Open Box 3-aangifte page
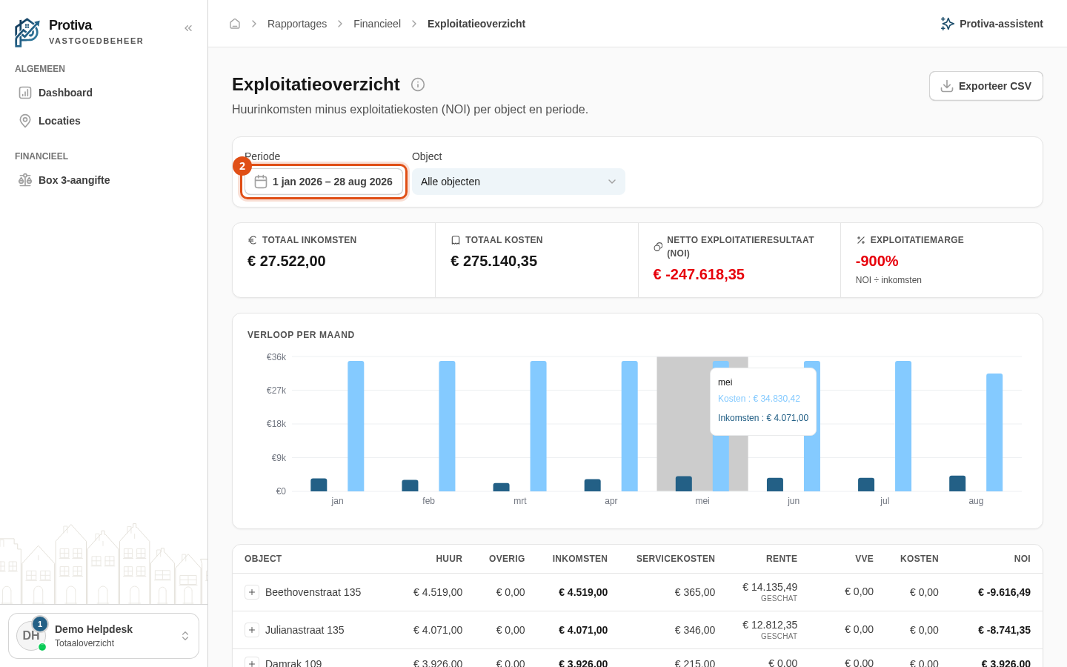 104,180
